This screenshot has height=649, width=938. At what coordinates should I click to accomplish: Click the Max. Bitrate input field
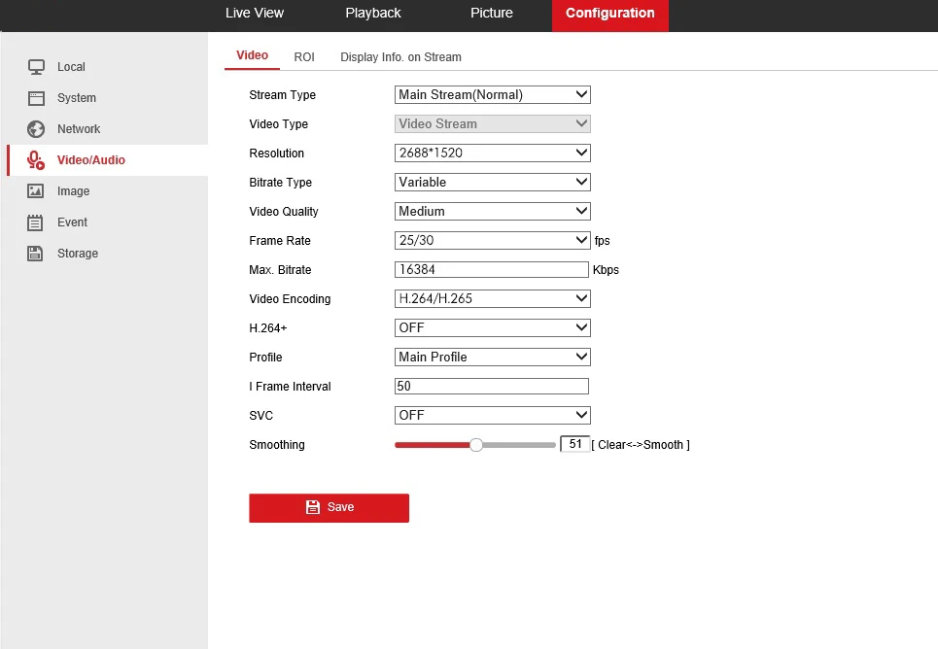(x=492, y=270)
